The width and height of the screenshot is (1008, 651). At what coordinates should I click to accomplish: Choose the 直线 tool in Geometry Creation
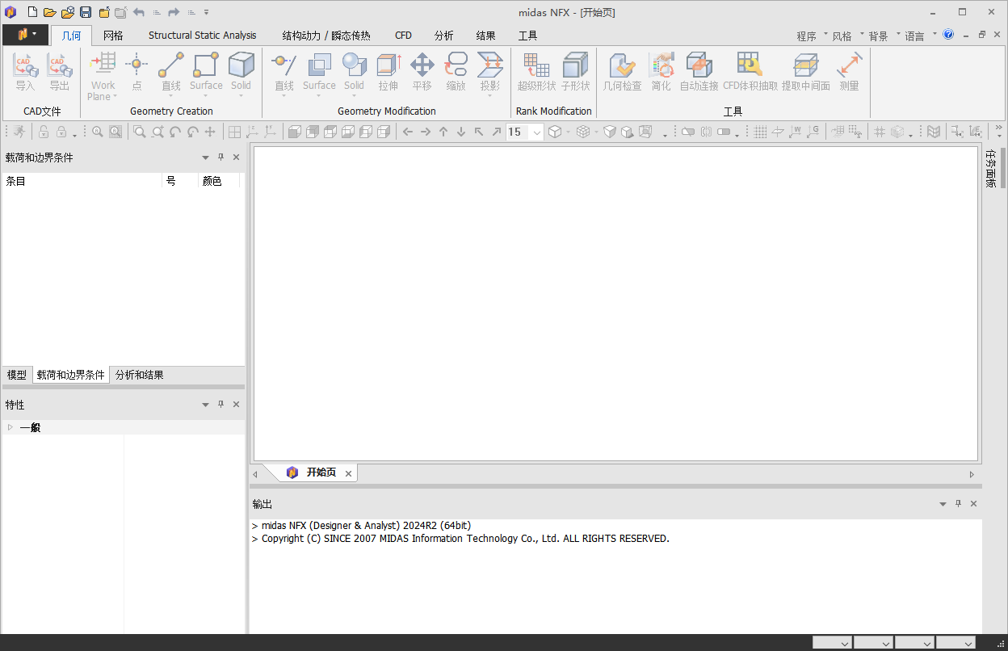coord(170,72)
